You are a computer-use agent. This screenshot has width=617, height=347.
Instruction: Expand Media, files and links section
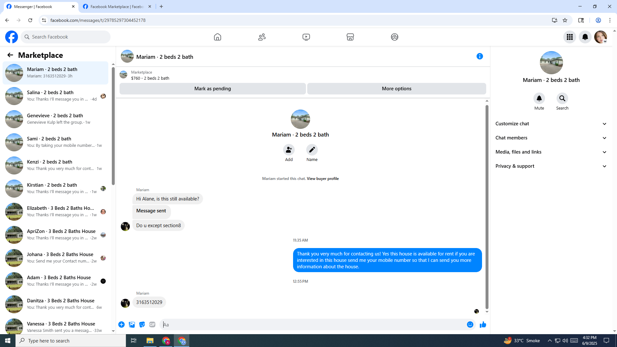pos(551,152)
